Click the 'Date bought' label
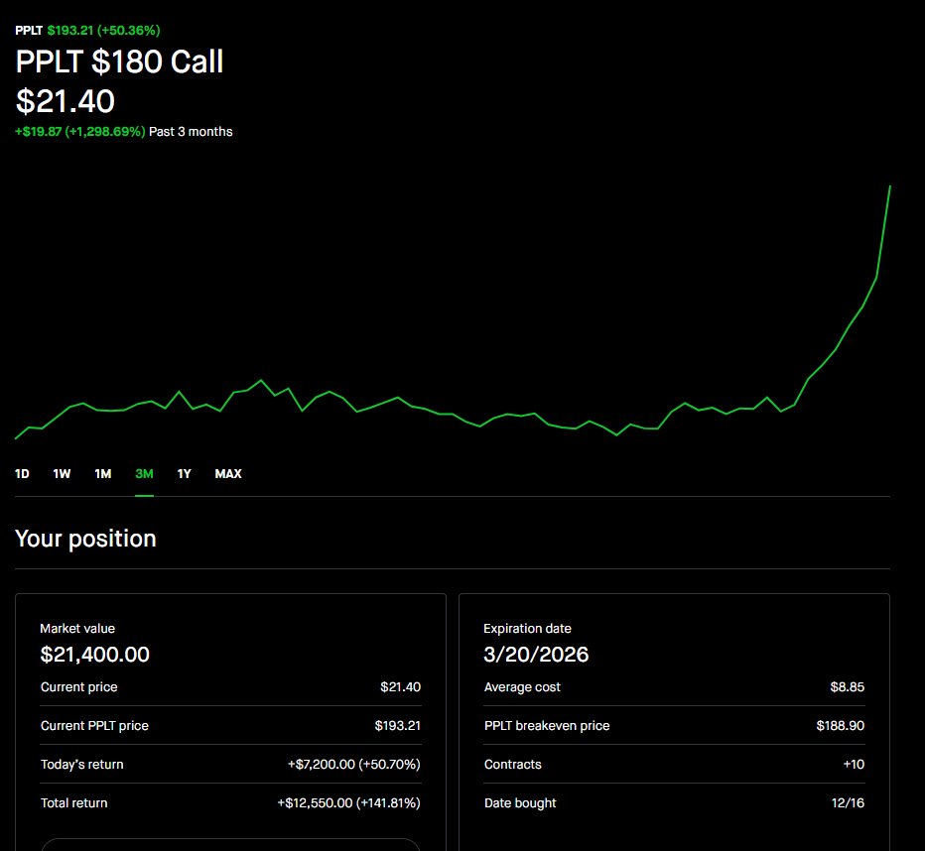The image size is (925, 851). [x=520, y=803]
